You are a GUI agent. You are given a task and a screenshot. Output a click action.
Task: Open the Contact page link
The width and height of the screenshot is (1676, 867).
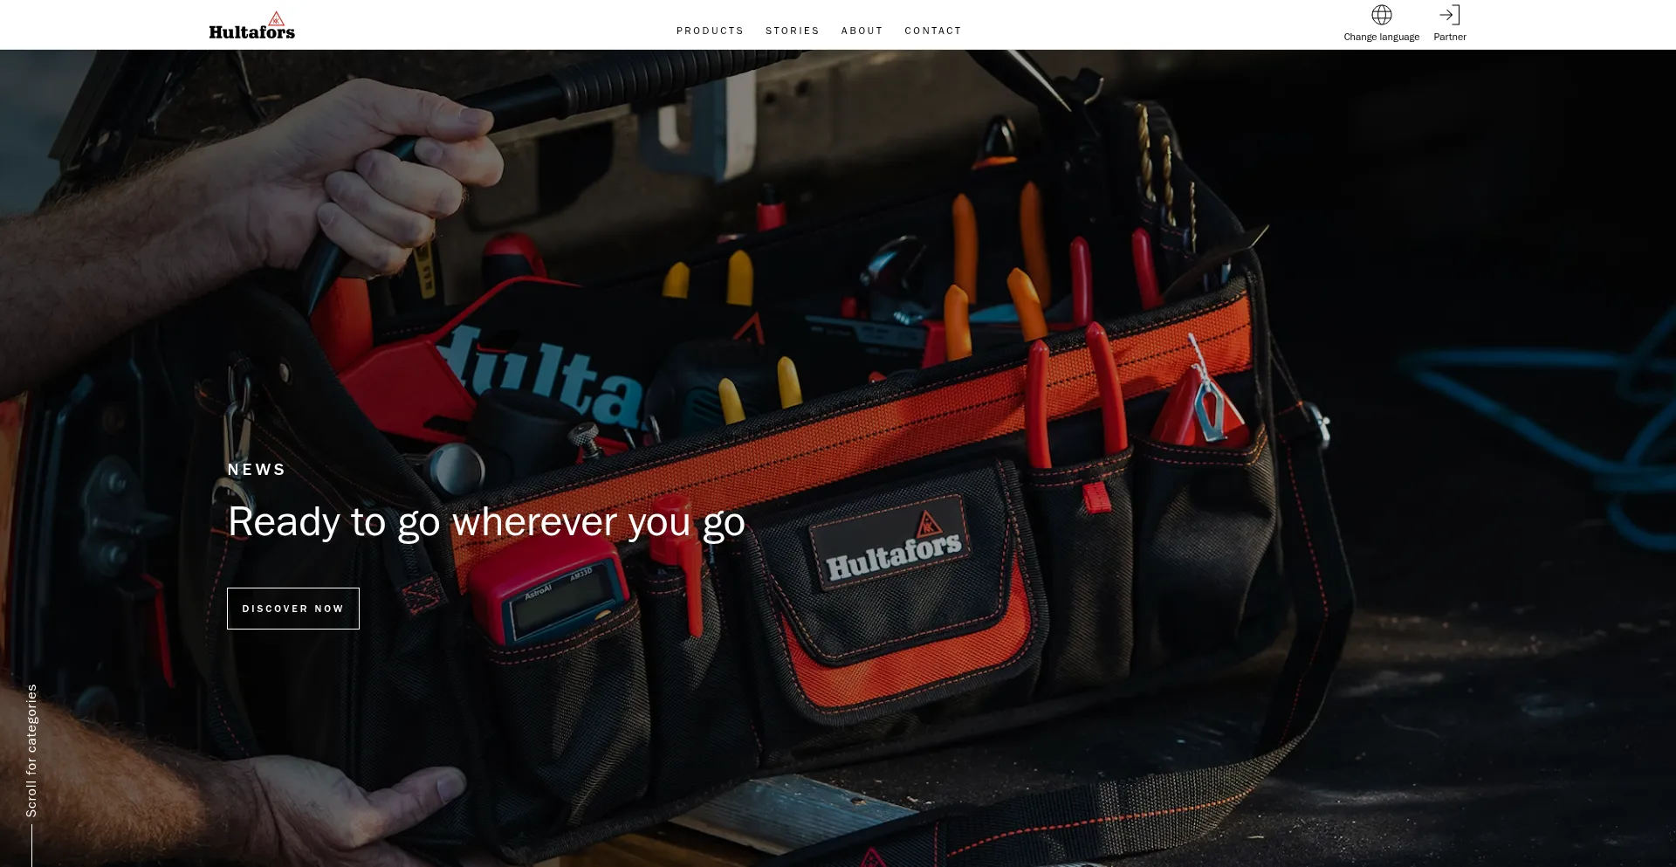pos(933,31)
